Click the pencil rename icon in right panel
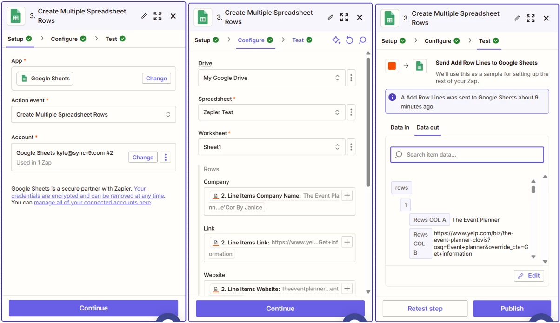The height and width of the screenshot is (323, 560). pos(517,18)
